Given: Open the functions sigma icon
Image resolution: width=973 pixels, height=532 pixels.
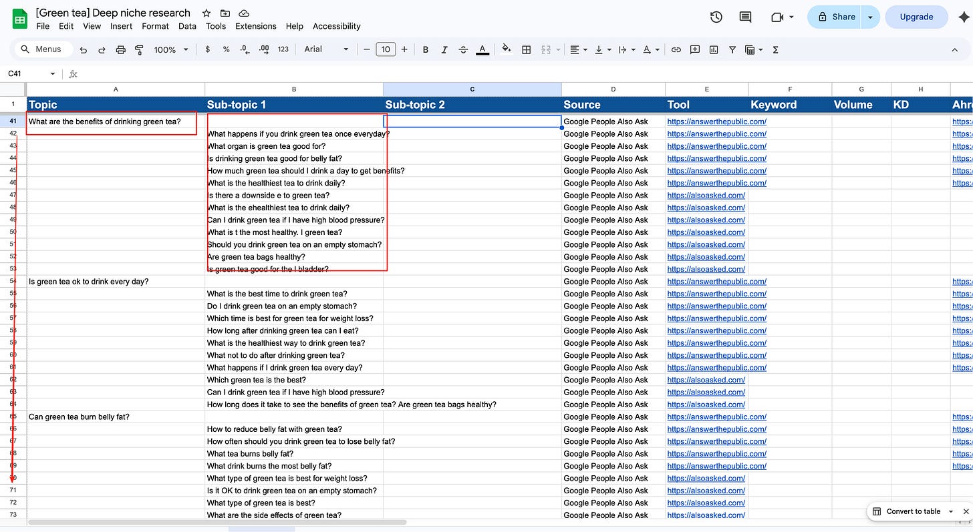Looking at the screenshot, I should (x=776, y=49).
